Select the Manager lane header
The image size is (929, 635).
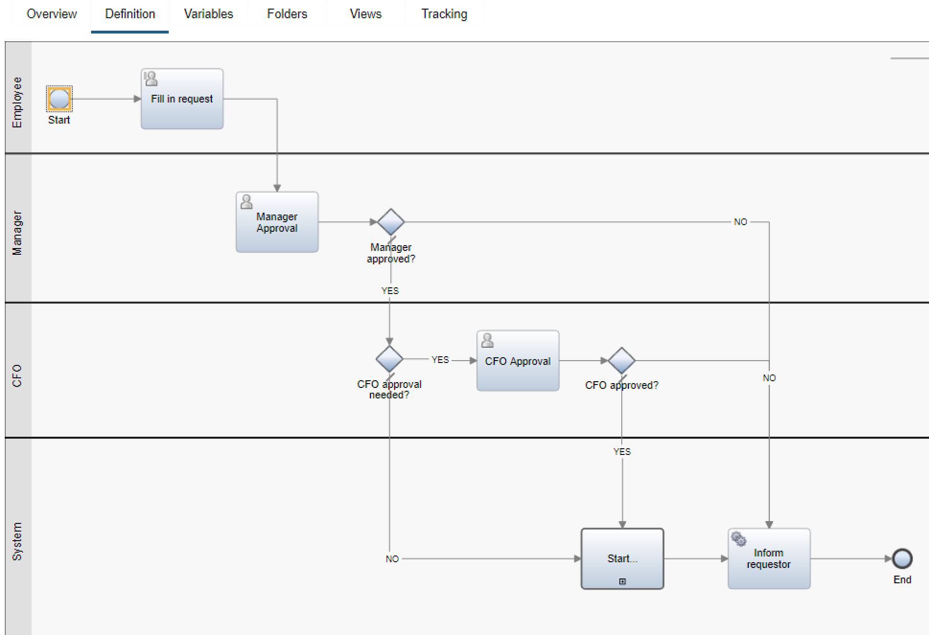18,233
